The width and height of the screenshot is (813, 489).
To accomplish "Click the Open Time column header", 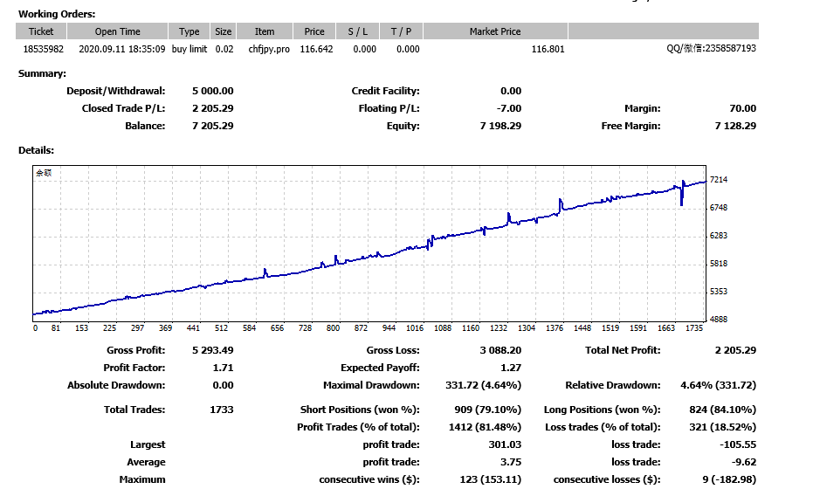I will pyautogui.click(x=117, y=31).
